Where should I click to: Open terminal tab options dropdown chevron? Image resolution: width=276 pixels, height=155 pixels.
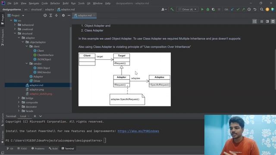click(41, 116)
